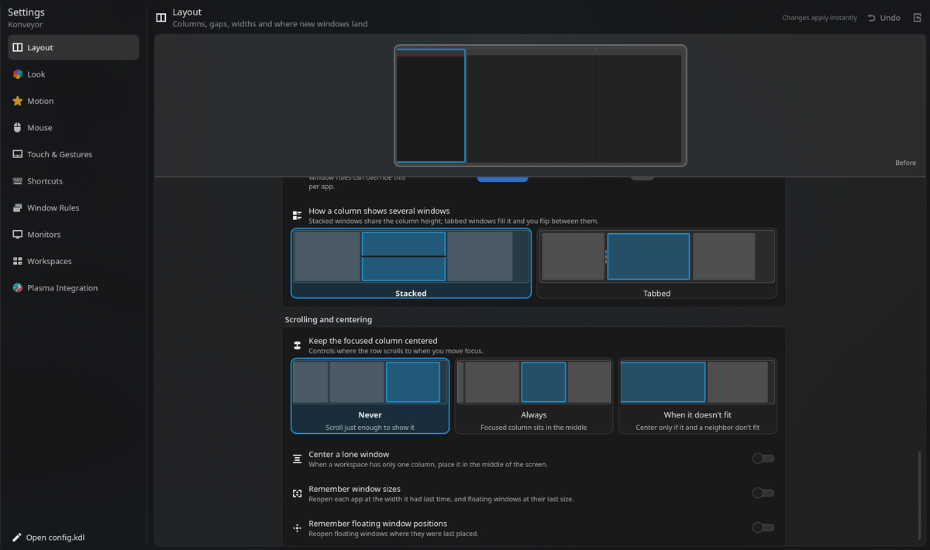
Task: Select Always keep focused column centered
Action: (534, 396)
